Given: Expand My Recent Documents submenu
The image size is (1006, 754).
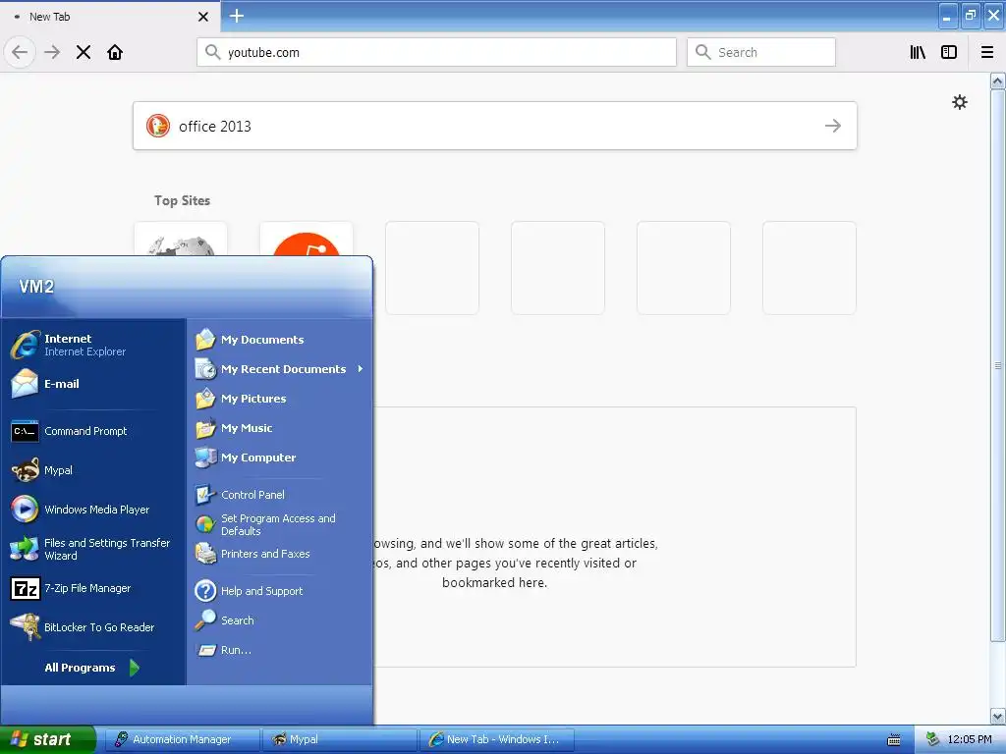Looking at the screenshot, I should click(279, 369).
